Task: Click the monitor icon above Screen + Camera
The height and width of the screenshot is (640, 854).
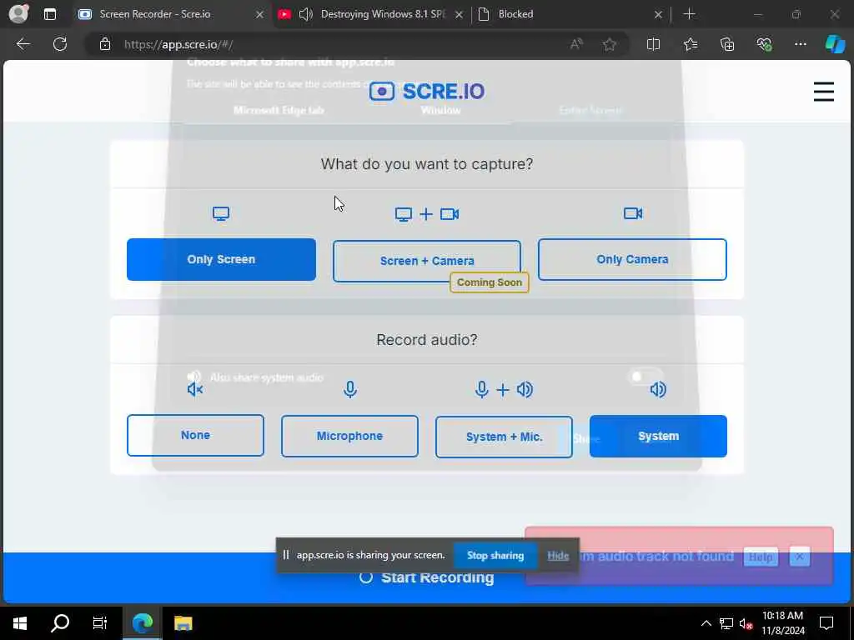Action: pyautogui.click(x=404, y=214)
